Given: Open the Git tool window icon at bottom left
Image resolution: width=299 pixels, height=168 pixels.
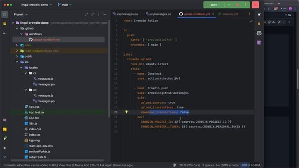Looking at the screenshot, I should pos(5,157).
